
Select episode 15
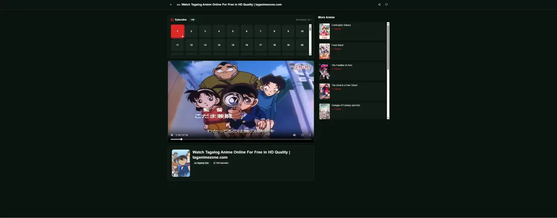[x=233, y=45]
